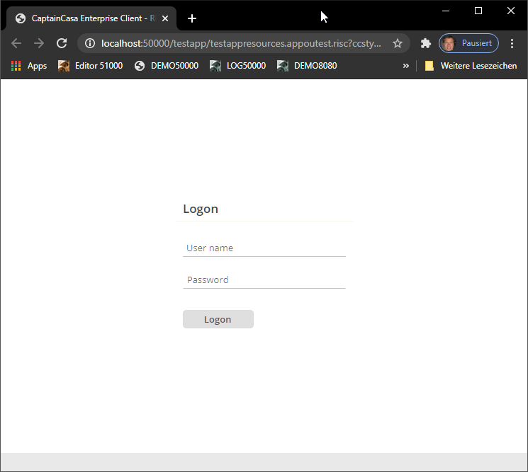
Task: Open the Weitere Lesezeichen folder
Action: pos(471,66)
